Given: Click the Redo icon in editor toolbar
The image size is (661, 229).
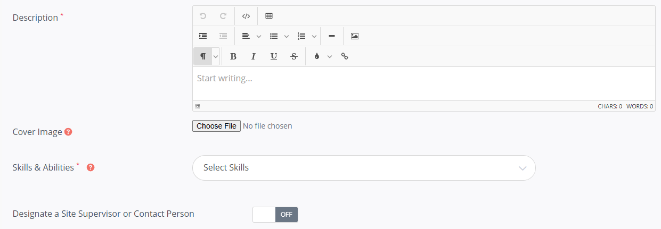Looking at the screenshot, I should coord(223,16).
